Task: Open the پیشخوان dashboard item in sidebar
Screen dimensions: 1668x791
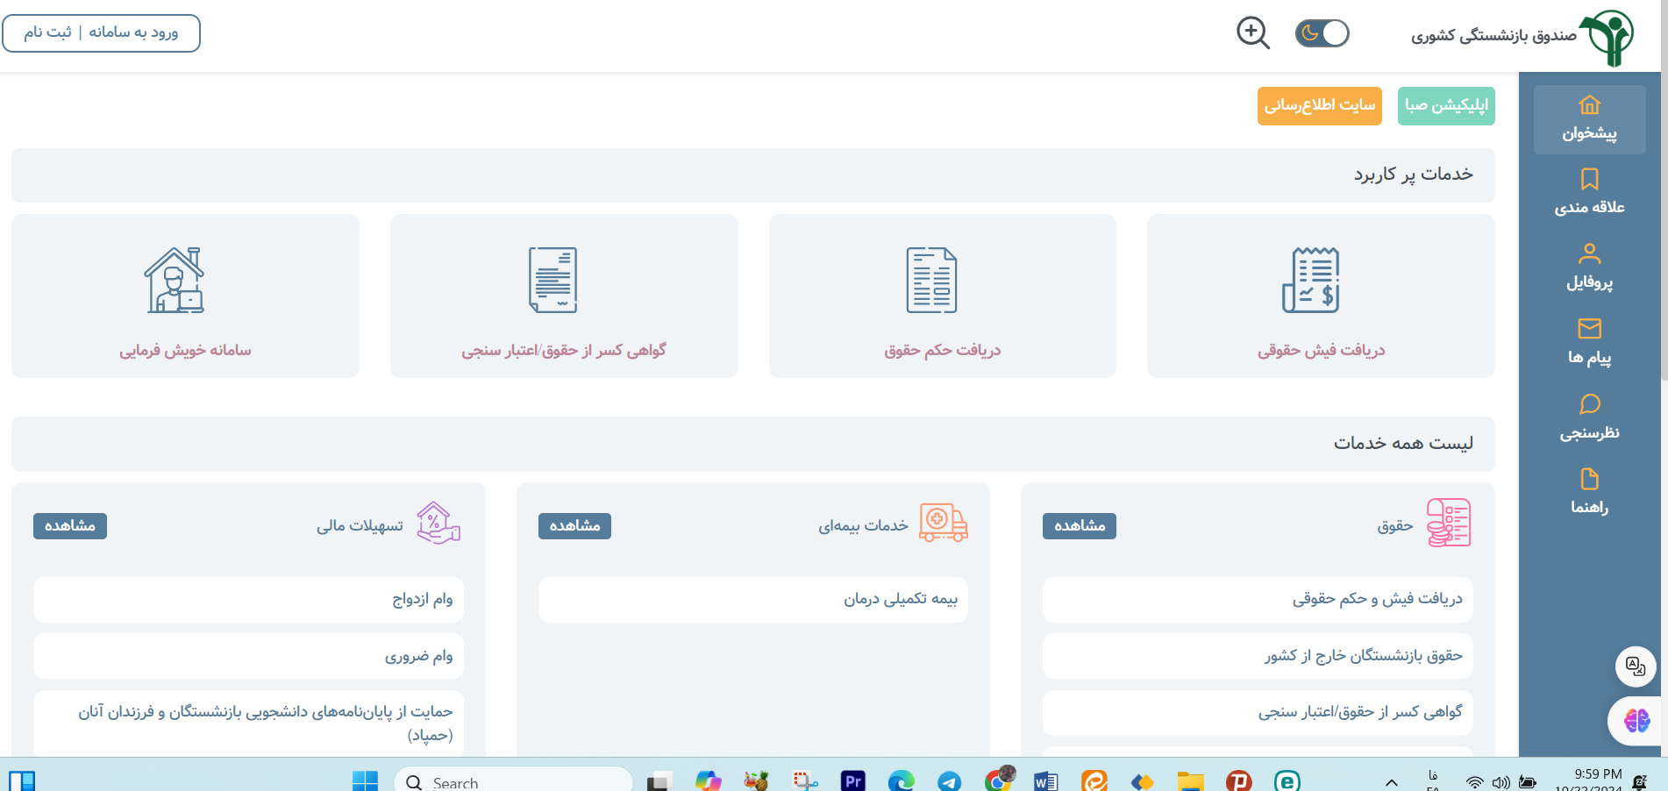Action: click(x=1589, y=118)
